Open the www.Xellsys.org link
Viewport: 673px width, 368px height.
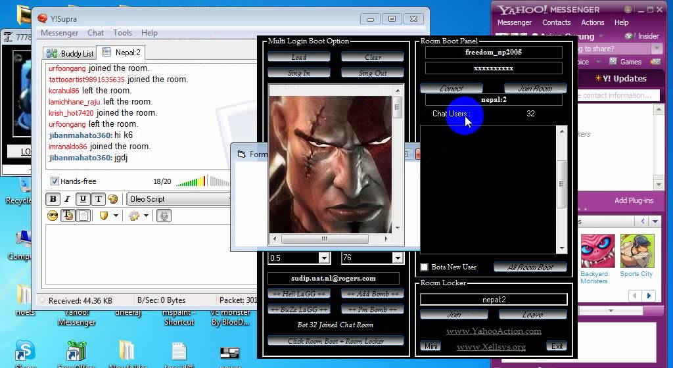(x=491, y=346)
